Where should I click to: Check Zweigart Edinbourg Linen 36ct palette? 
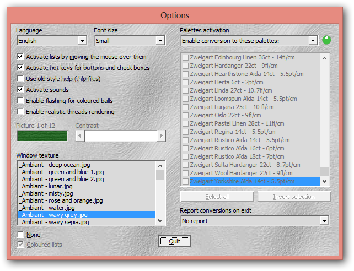tap(185, 57)
